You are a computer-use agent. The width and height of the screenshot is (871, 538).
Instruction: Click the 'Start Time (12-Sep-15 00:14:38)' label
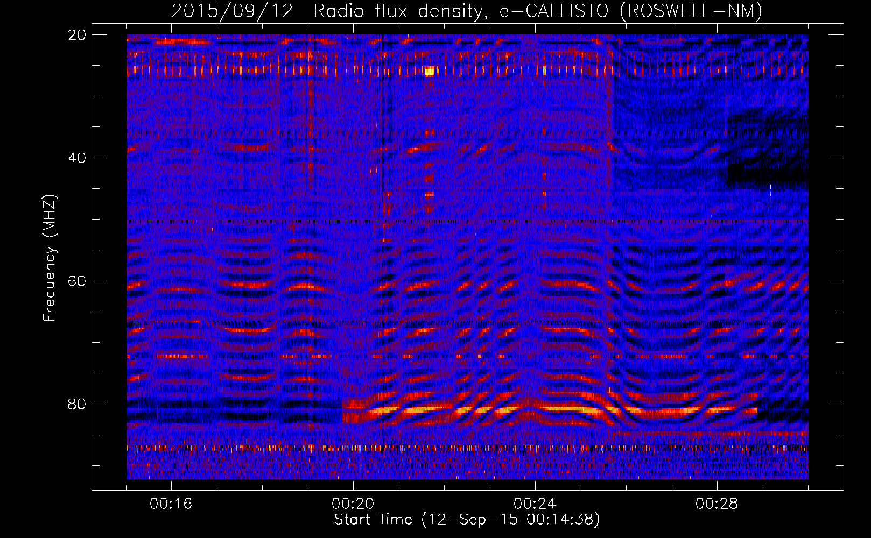pos(467,519)
